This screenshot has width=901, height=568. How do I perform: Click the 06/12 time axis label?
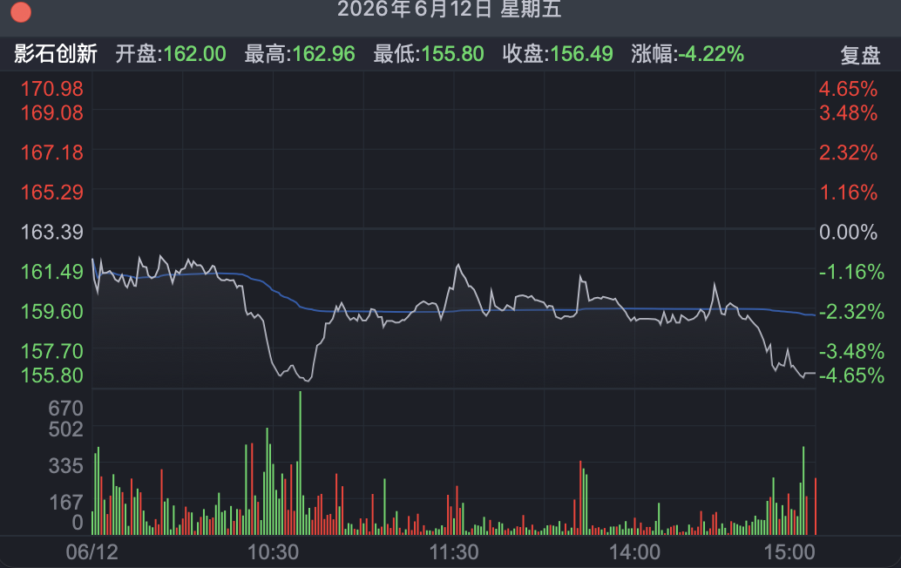click(x=92, y=552)
